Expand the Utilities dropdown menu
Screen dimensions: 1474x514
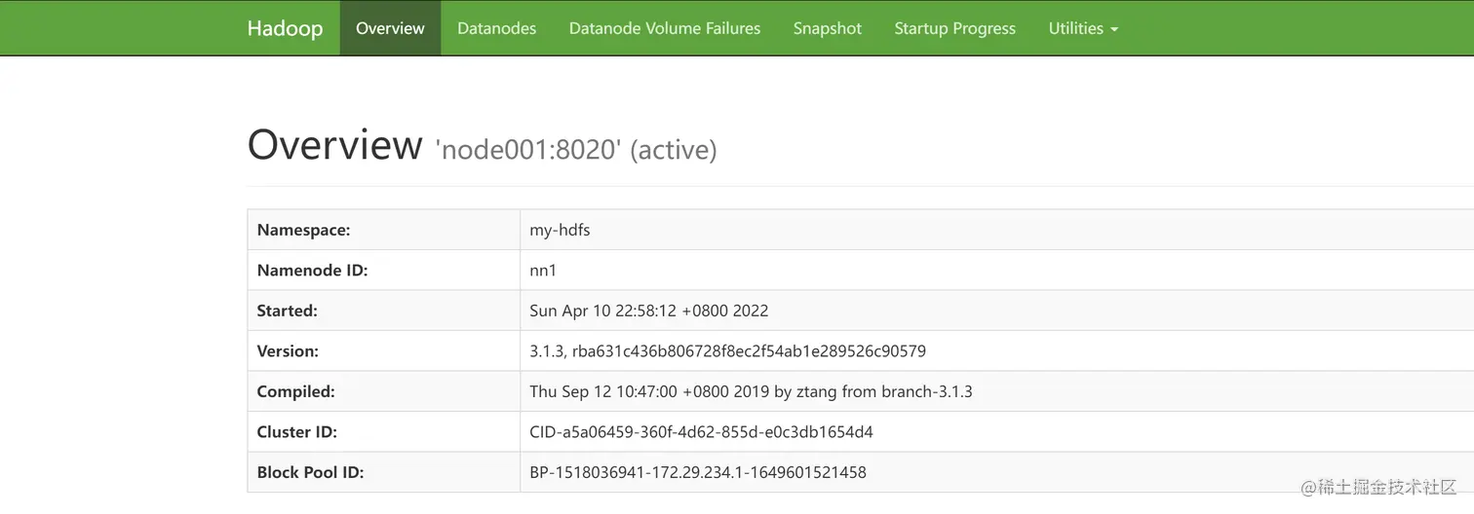coord(1083,28)
